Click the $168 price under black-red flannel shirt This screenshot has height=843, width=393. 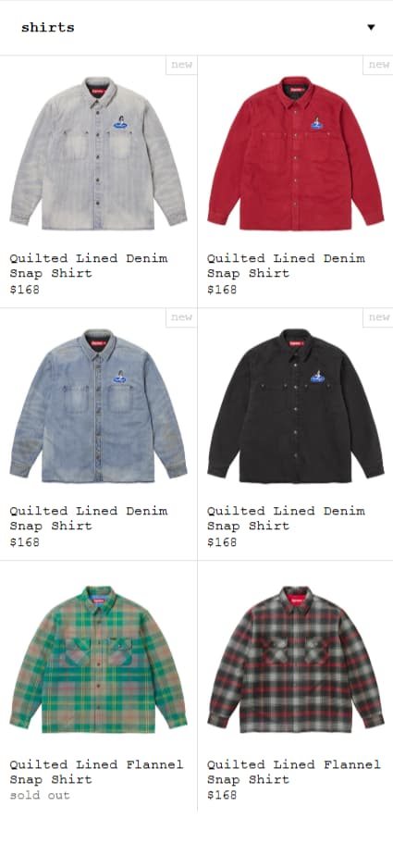point(222,795)
